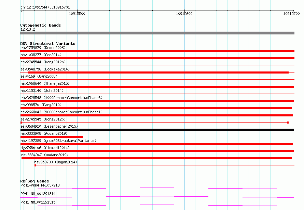304x210 pixels.
Task: Select the PRH1|NM_001291314 gene label
Action: pyautogui.click(x=38, y=194)
